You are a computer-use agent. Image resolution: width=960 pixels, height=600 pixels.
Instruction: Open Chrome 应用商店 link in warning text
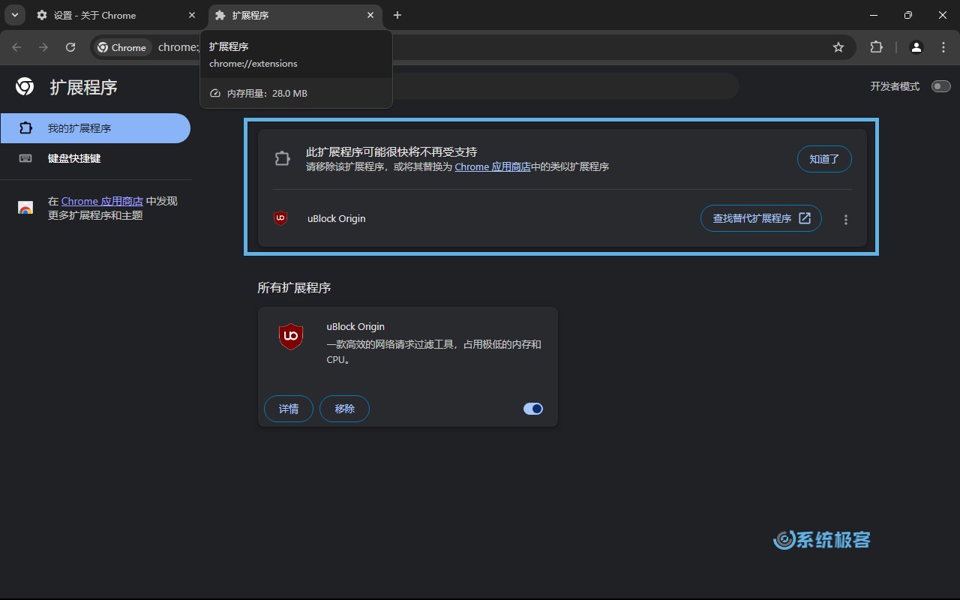(493, 166)
